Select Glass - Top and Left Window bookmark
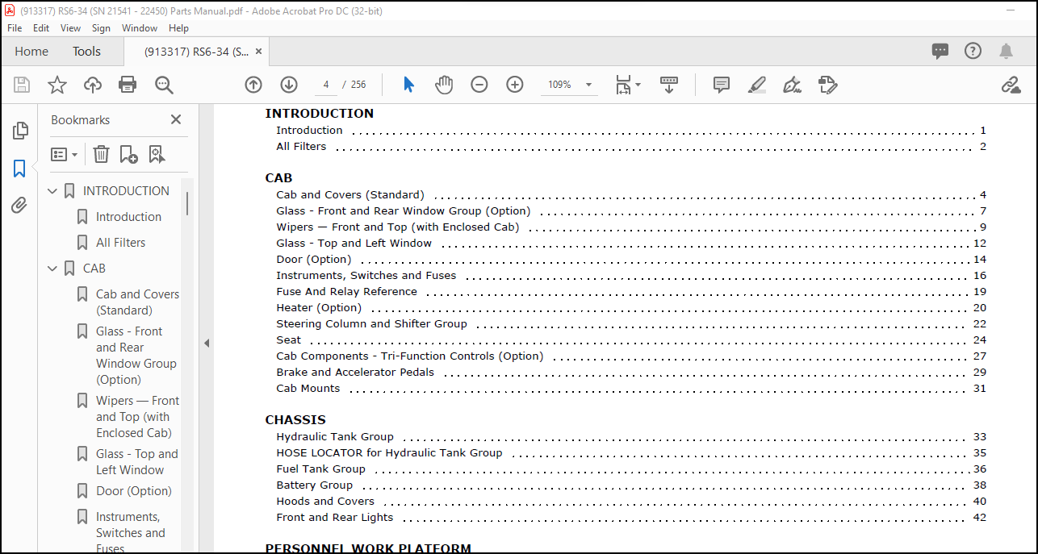 [x=137, y=462]
